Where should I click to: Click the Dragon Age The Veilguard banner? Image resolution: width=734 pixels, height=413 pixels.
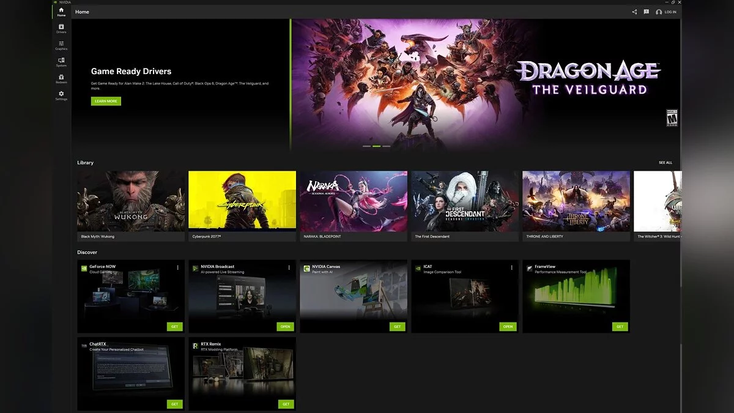coord(486,84)
